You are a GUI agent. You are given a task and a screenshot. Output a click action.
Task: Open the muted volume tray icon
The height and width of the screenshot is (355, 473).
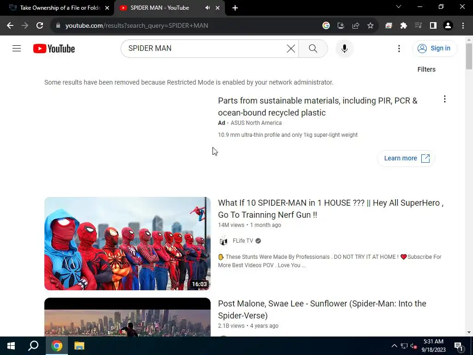click(413, 346)
